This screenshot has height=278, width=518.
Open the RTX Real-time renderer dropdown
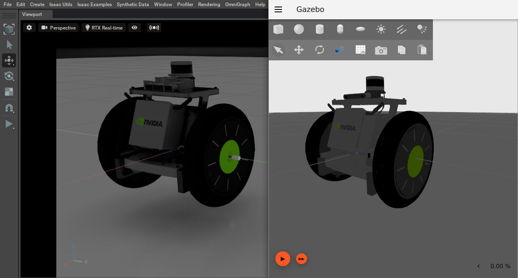click(104, 28)
